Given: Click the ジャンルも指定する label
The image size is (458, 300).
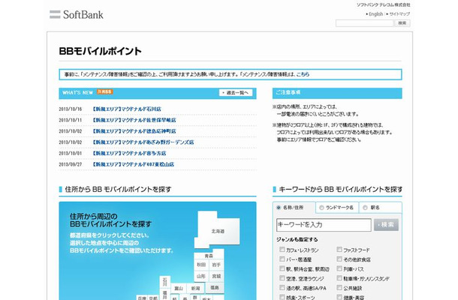Looking at the screenshot, I should 297,239.
